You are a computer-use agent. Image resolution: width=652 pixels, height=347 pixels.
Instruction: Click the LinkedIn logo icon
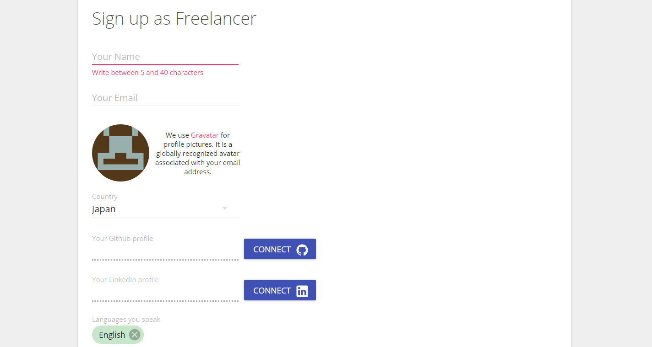[302, 291]
